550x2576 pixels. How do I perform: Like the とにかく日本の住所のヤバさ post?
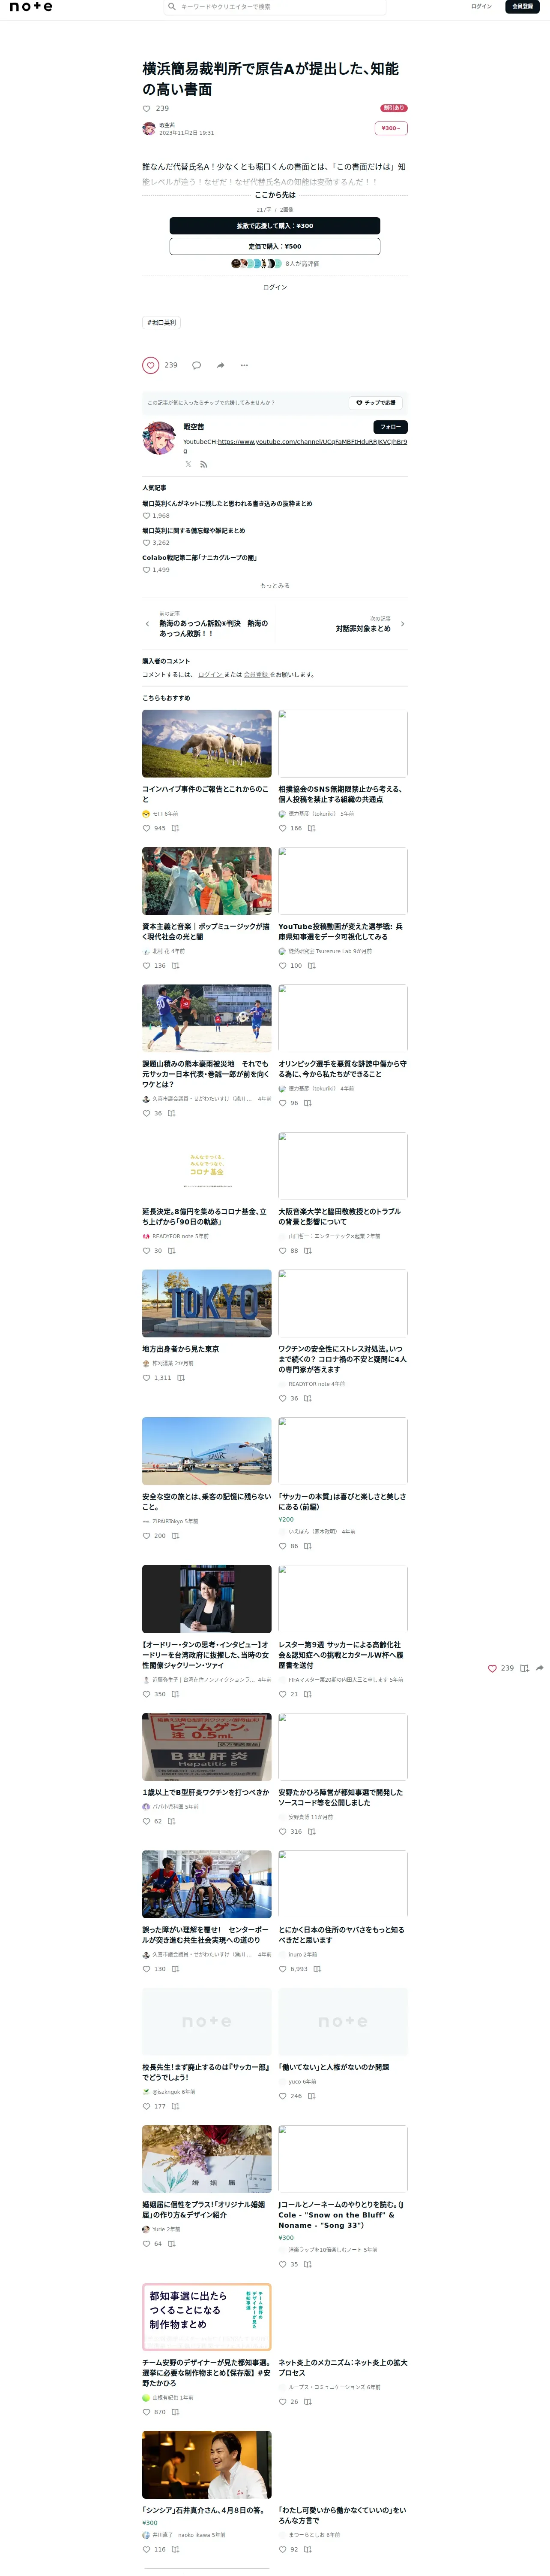282,1969
